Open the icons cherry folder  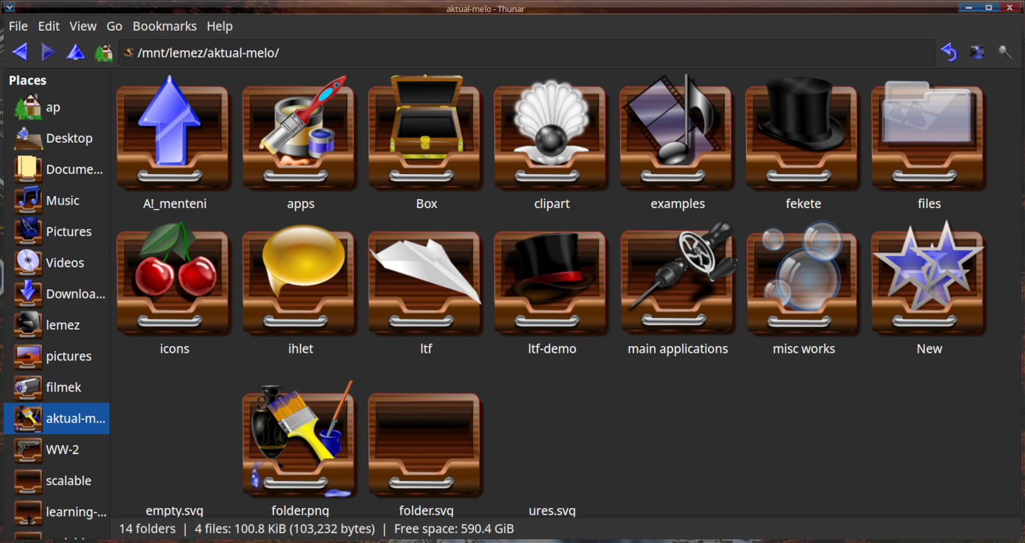coord(173,277)
